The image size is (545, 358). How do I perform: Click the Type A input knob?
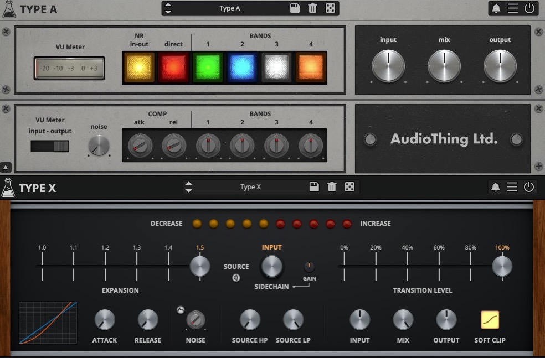(x=388, y=66)
